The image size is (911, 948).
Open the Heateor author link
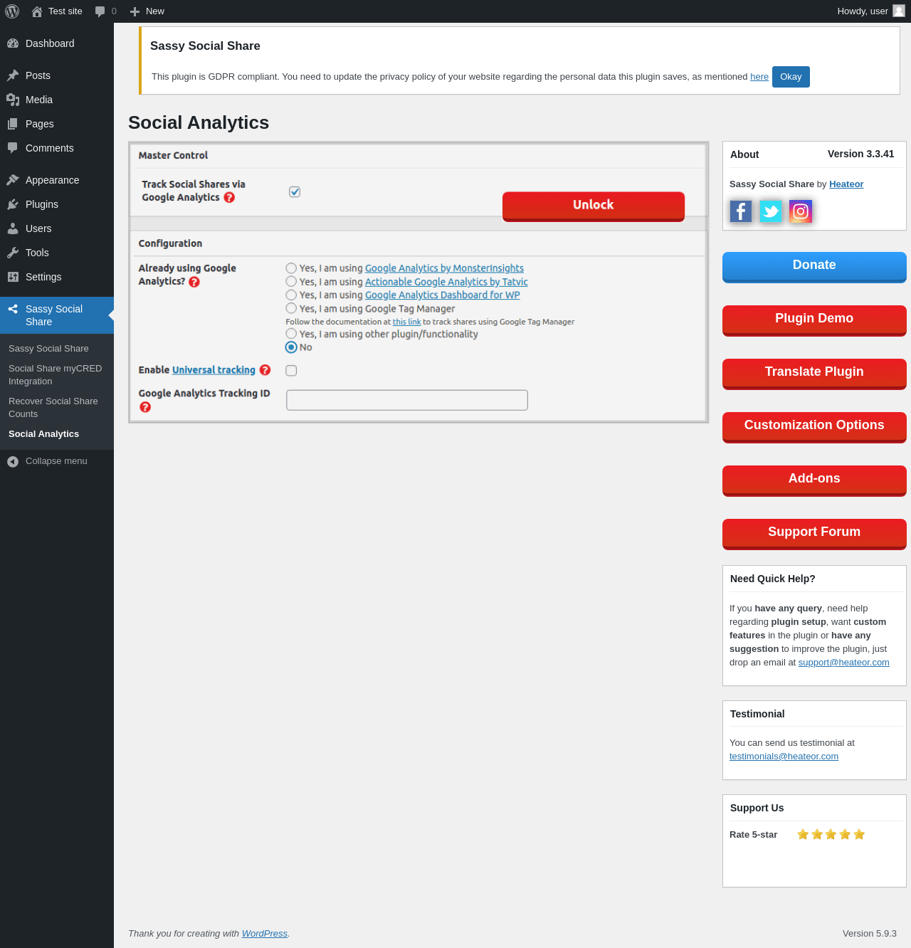pos(846,184)
